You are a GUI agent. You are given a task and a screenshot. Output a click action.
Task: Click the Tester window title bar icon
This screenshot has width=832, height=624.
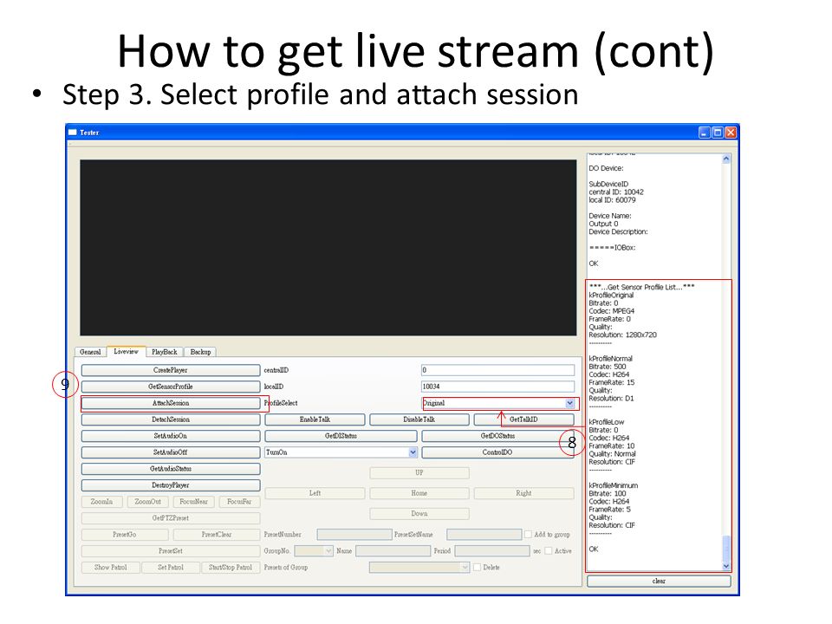73,132
